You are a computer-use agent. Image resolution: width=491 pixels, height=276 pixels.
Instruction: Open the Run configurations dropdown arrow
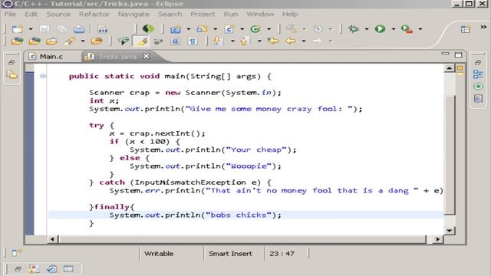pos(394,29)
